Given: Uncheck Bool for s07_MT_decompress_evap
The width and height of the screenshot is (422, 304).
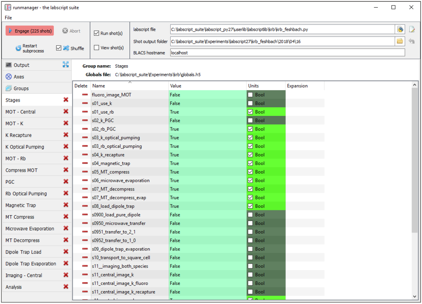Looking at the screenshot, I should (x=250, y=197).
